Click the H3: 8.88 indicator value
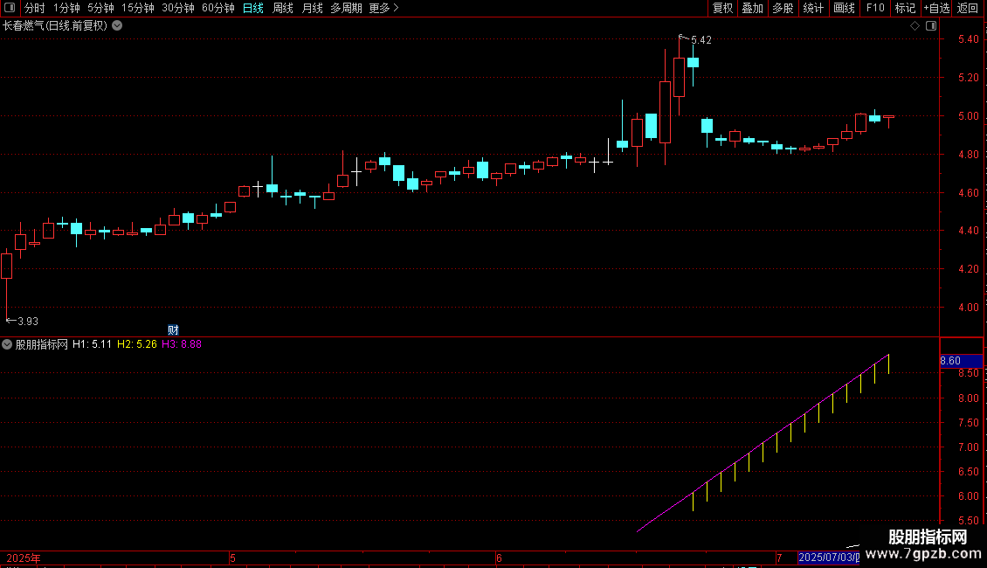The width and height of the screenshot is (987, 568). 182,344
